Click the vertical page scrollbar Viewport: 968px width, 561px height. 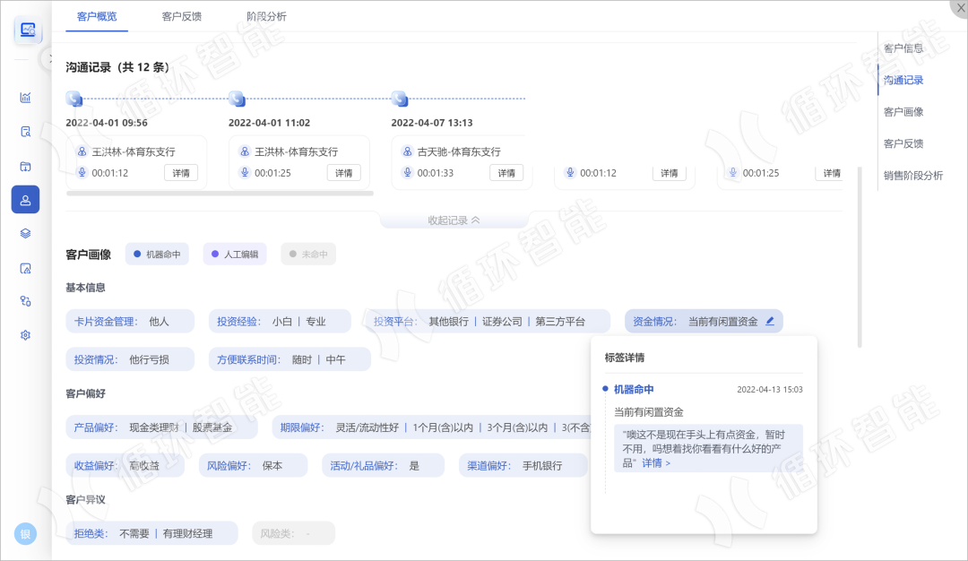click(x=860, y=256)
